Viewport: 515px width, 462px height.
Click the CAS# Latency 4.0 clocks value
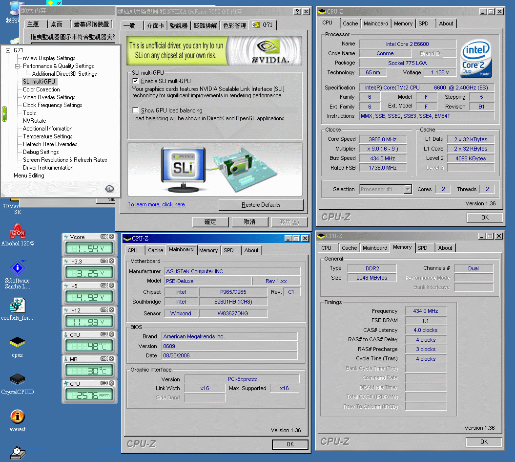[425, 330]
